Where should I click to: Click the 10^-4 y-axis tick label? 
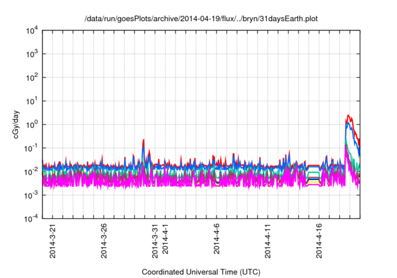click(32, 218)
